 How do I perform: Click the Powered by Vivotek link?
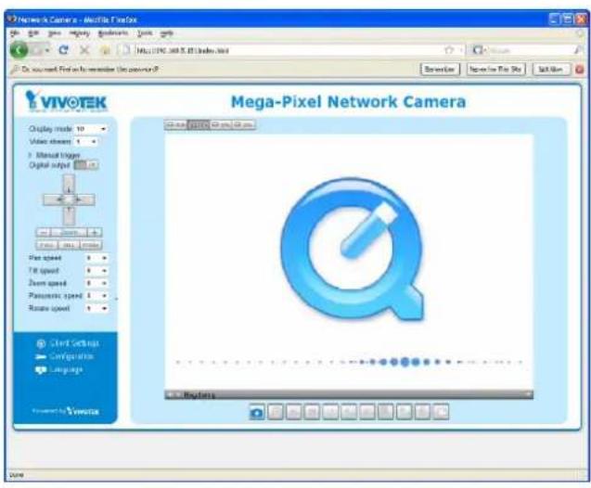(x=66, y=411)
